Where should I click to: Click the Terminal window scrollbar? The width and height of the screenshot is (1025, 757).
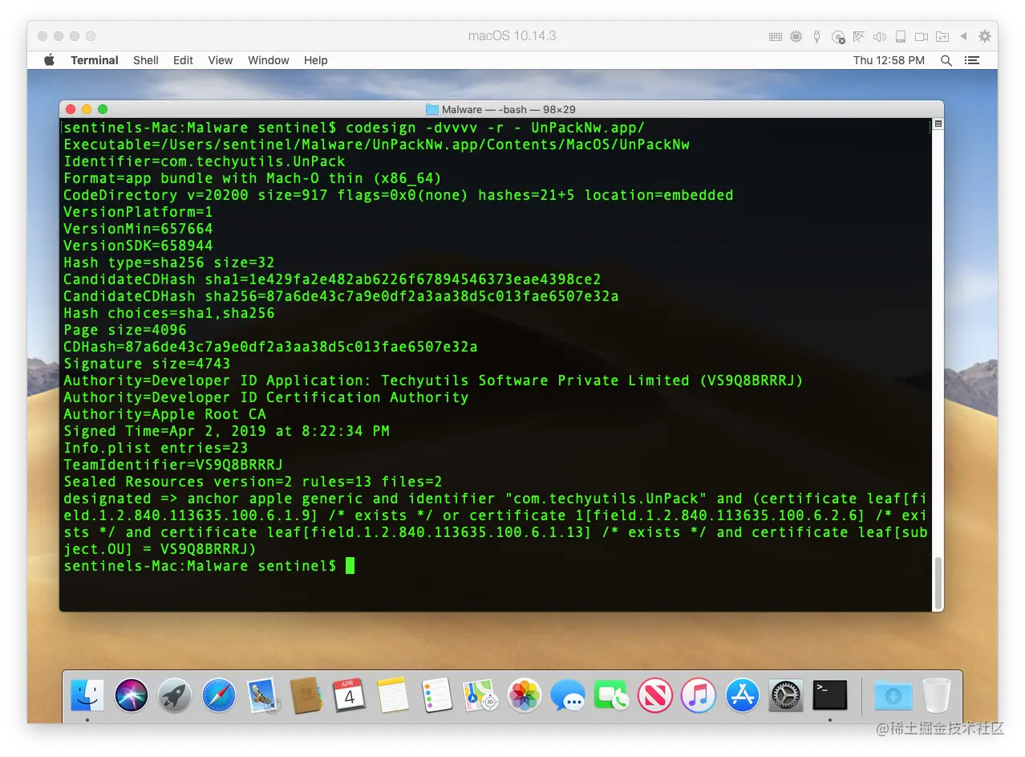(938, 583)
